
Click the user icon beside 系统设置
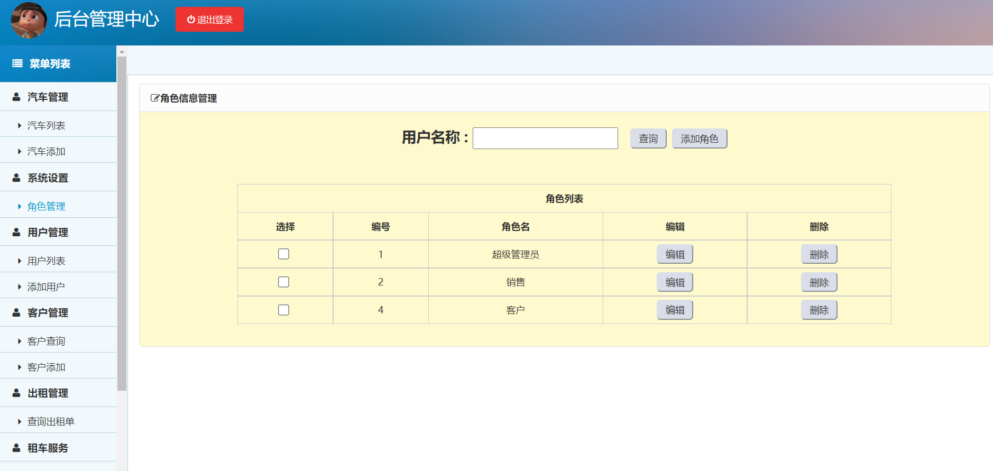point(16,178)
